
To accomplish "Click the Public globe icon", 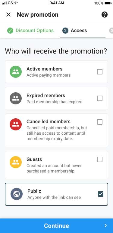I will [x=17, y=194].
